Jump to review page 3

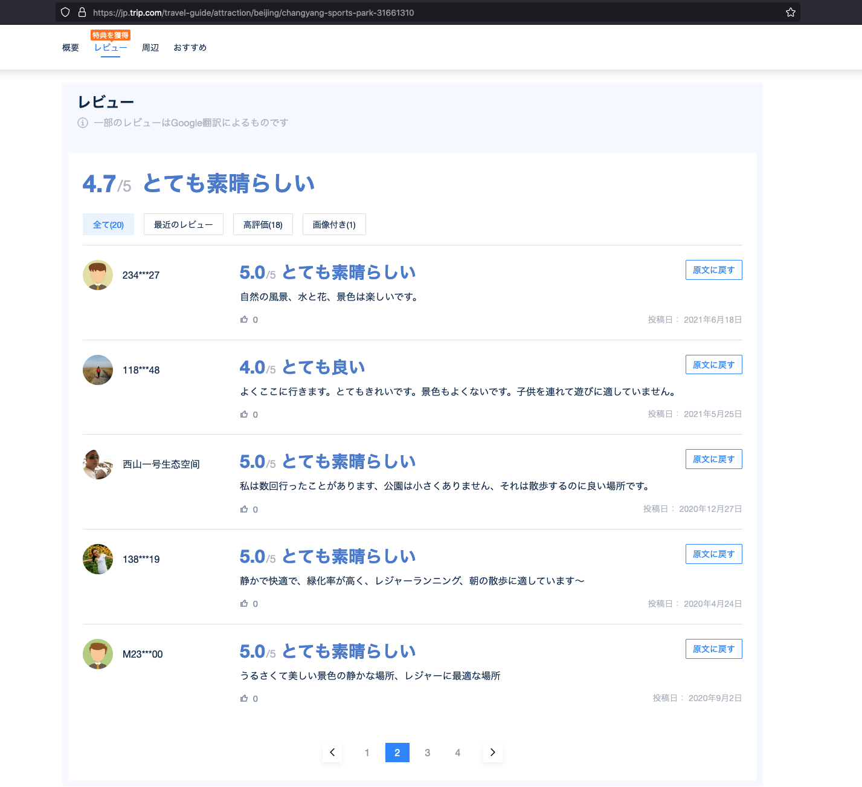pyautogui.click(x=428, y=753)
